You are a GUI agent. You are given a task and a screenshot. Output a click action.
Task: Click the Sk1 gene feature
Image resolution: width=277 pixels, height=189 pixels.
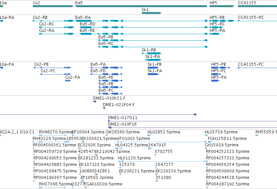coord(152,13)
